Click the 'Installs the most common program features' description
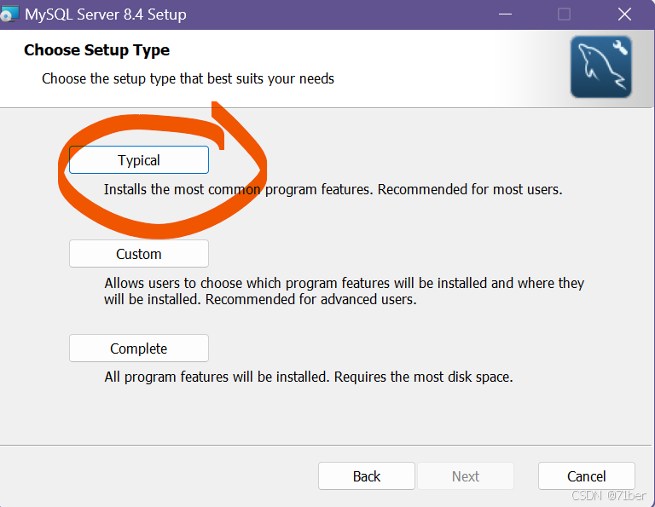 [x=333, y=189]
